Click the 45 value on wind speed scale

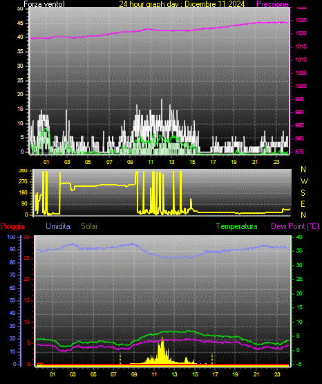(x=20, y=24)
